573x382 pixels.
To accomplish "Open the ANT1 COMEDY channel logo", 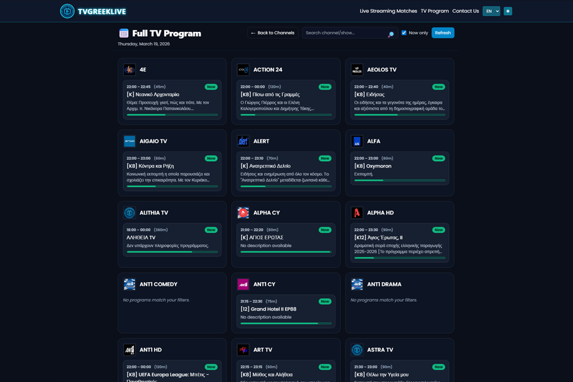I will point(129,284).
